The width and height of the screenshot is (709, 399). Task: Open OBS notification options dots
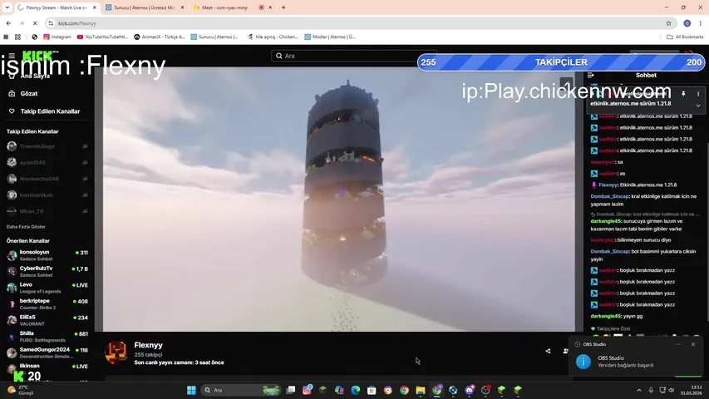point(678,344)
